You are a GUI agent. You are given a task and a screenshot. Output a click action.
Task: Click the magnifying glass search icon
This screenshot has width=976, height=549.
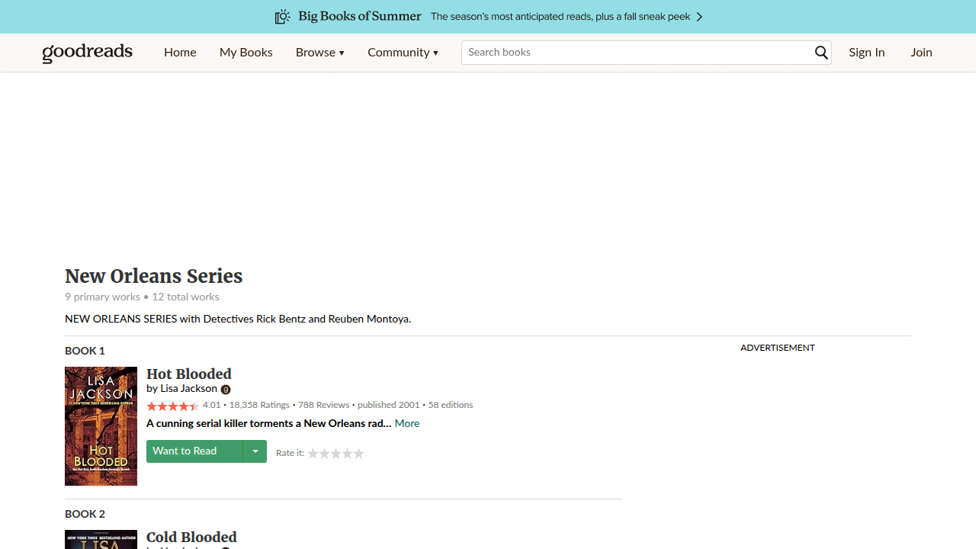click(821, 53)
